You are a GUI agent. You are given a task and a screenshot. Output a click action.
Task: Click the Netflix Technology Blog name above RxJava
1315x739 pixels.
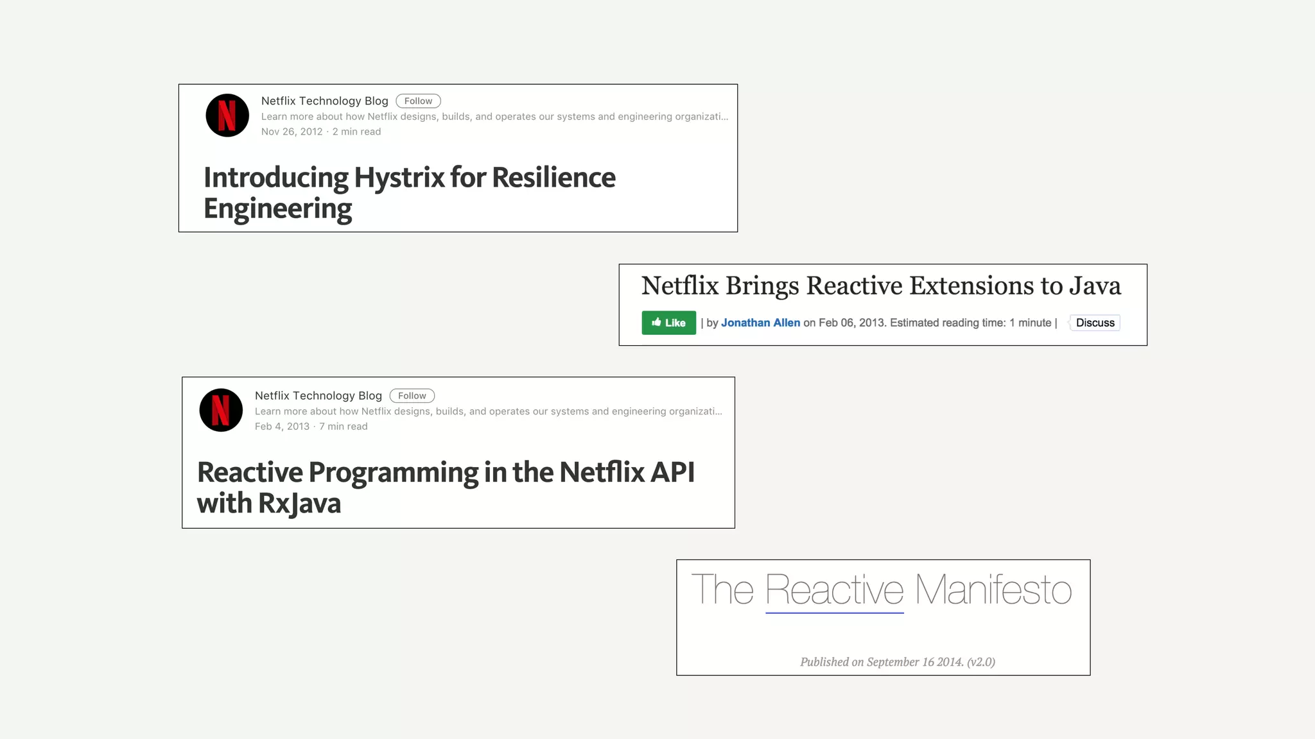[x=318, y=396]
